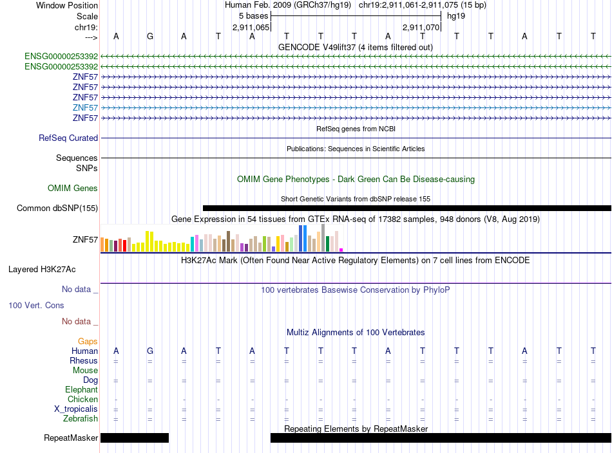Click the topmost ENSG00000253392 gene label
Screen dimensions: 612x453
61,56
